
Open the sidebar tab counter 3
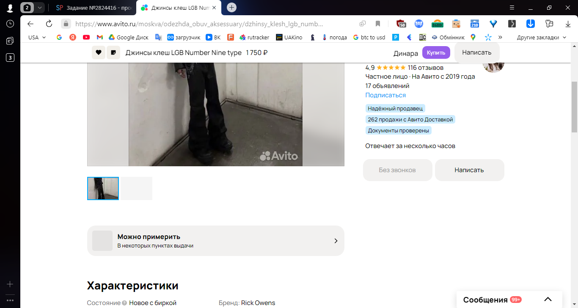coord(10,58)
